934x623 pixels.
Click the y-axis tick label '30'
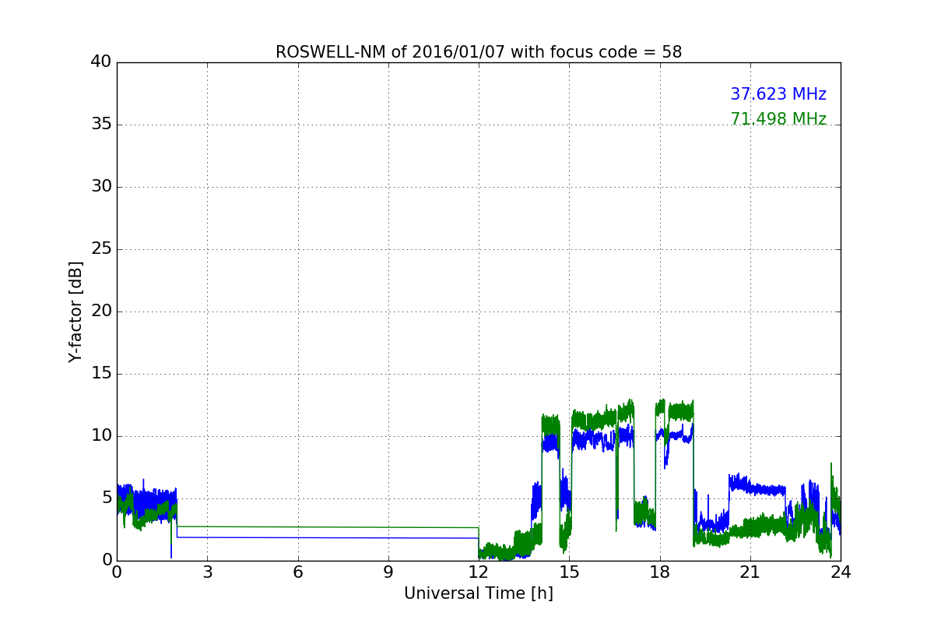point(101,187)
